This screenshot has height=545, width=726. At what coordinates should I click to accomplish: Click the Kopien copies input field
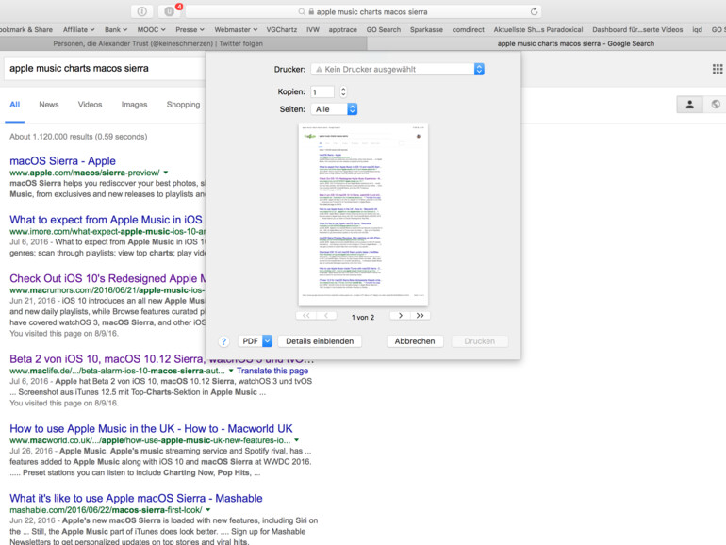click(x=322, y=91)
